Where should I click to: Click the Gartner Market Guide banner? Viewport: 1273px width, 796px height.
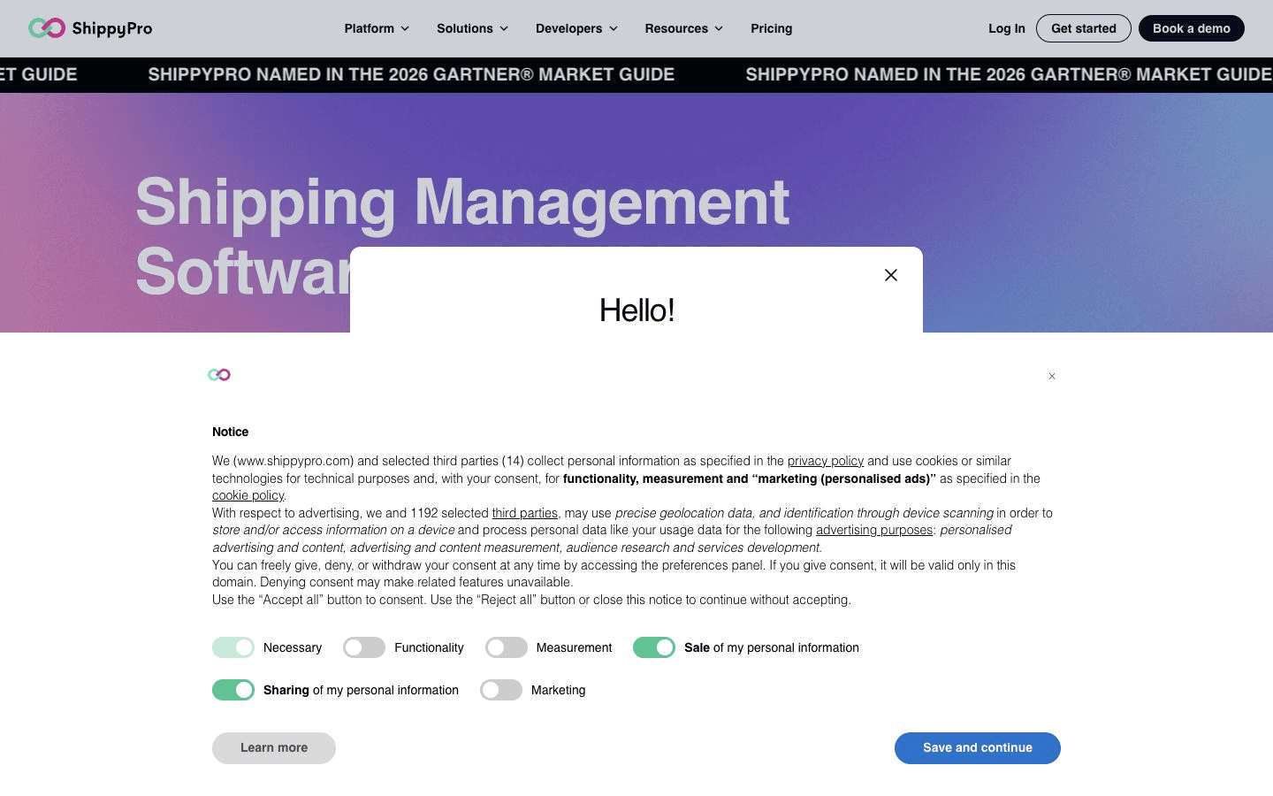(636, 74)
